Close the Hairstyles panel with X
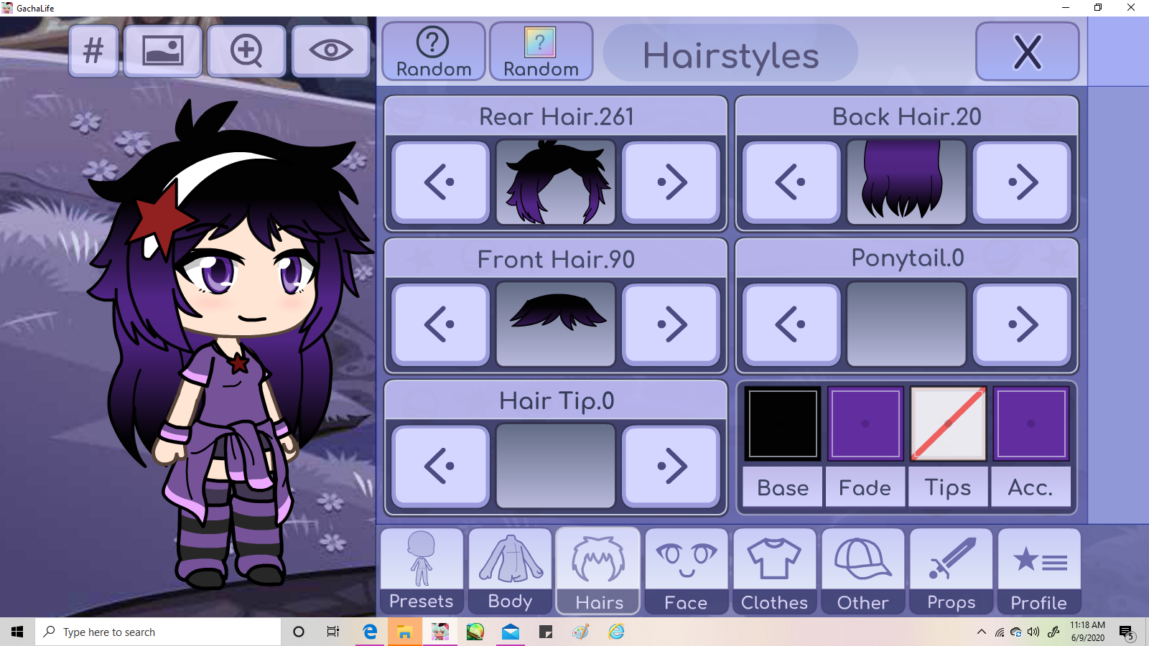The width and height of the screenshot is (1149, 646). click(x=1028, y=52)
